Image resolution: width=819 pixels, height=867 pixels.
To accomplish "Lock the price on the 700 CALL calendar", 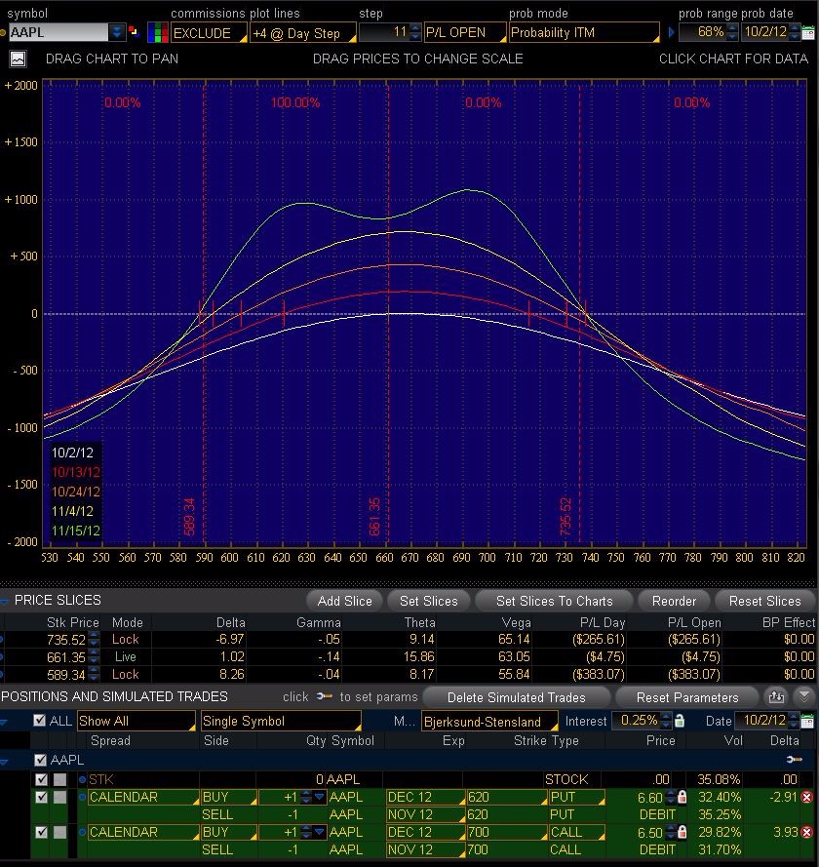I will pos(682,832).
